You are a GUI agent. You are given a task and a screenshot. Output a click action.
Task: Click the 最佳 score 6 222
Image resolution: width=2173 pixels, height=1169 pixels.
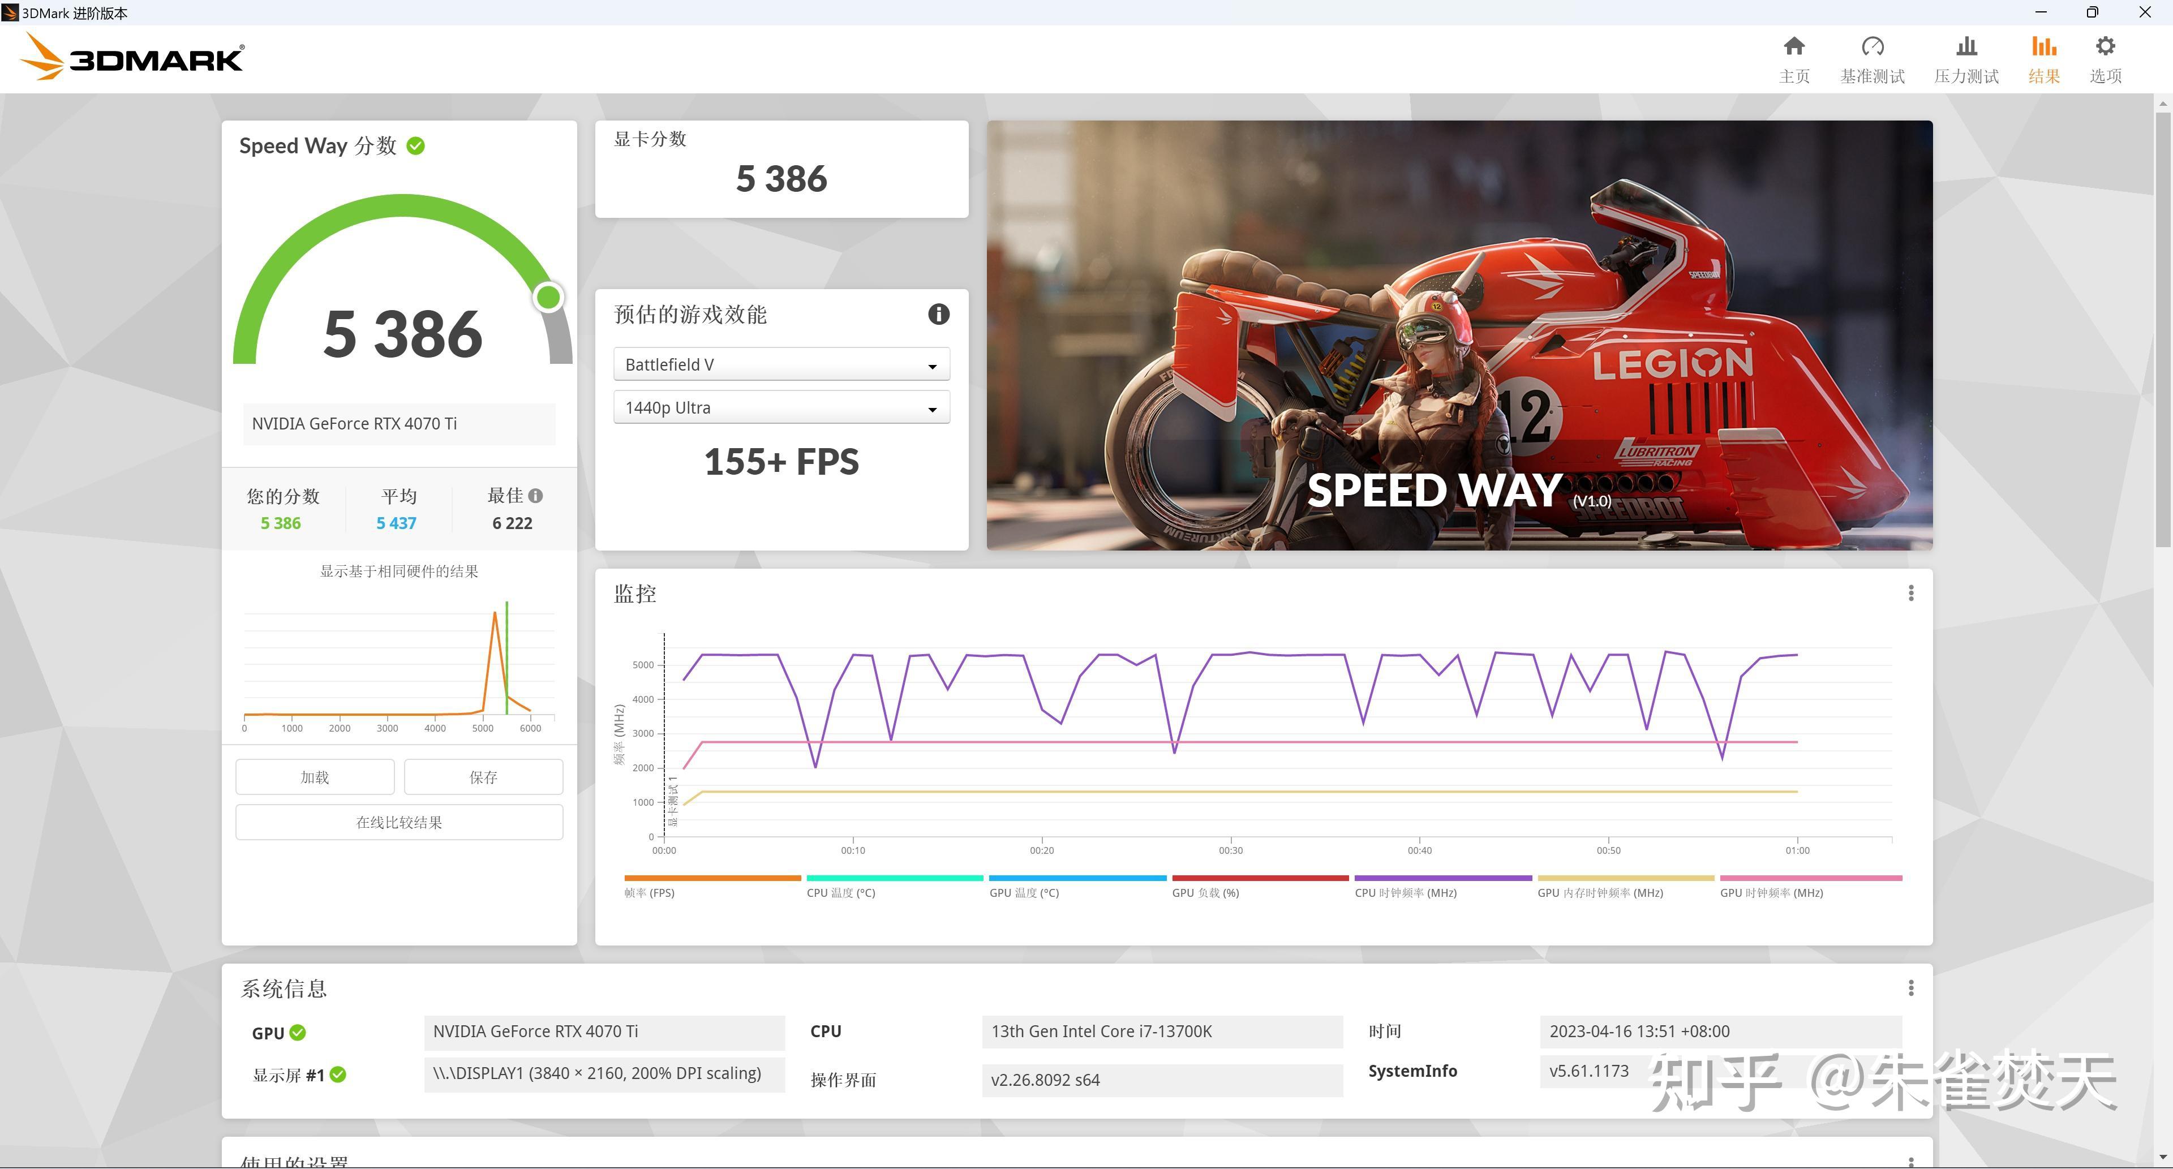[513, 523]
